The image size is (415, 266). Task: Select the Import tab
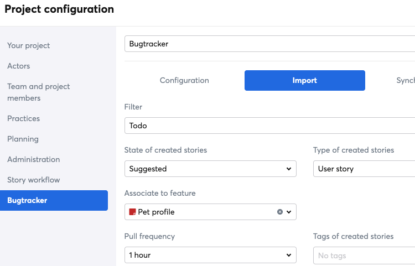305,80
